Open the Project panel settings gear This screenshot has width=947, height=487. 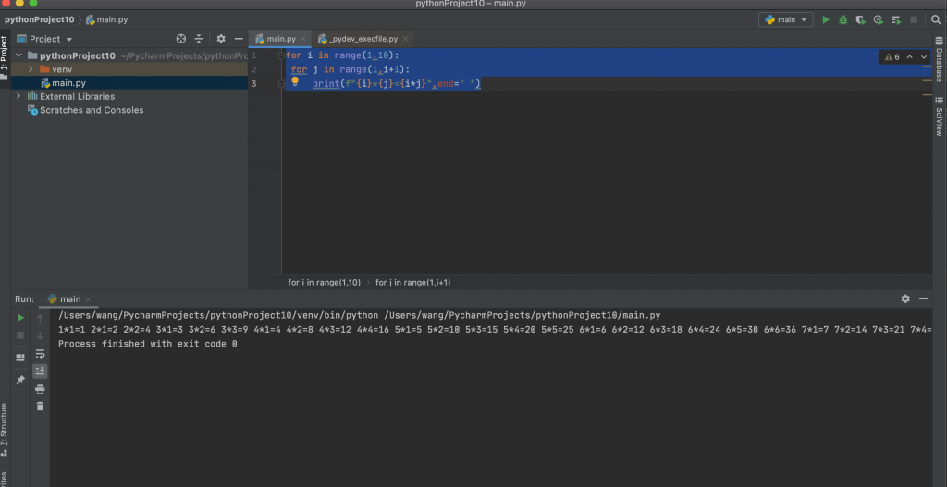pyautogui.click(x=221, y=39)
